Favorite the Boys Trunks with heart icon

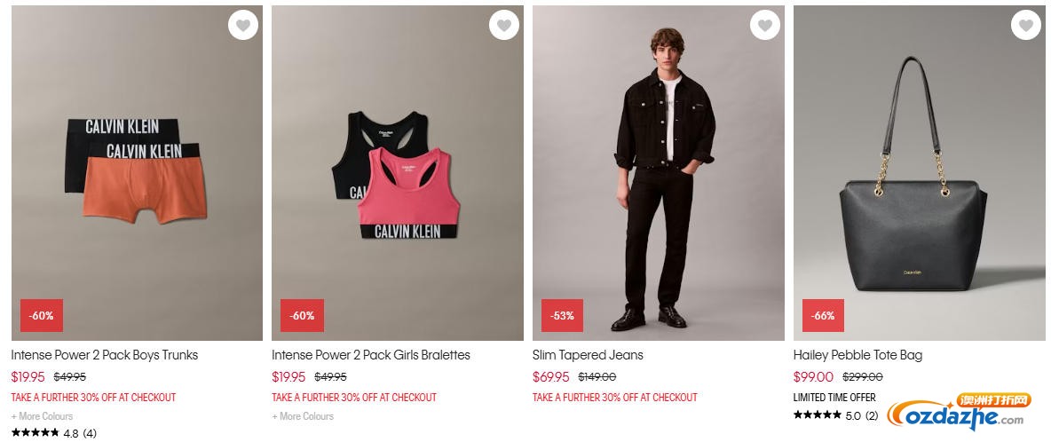(242, 26)
